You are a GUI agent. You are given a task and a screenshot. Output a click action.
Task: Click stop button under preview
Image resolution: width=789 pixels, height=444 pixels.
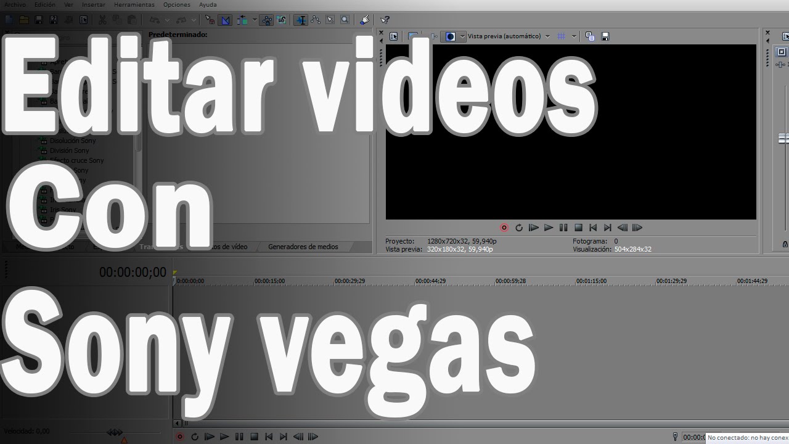[x=578, y=228]
